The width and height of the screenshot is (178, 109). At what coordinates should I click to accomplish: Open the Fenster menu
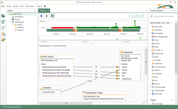point(15,6)
